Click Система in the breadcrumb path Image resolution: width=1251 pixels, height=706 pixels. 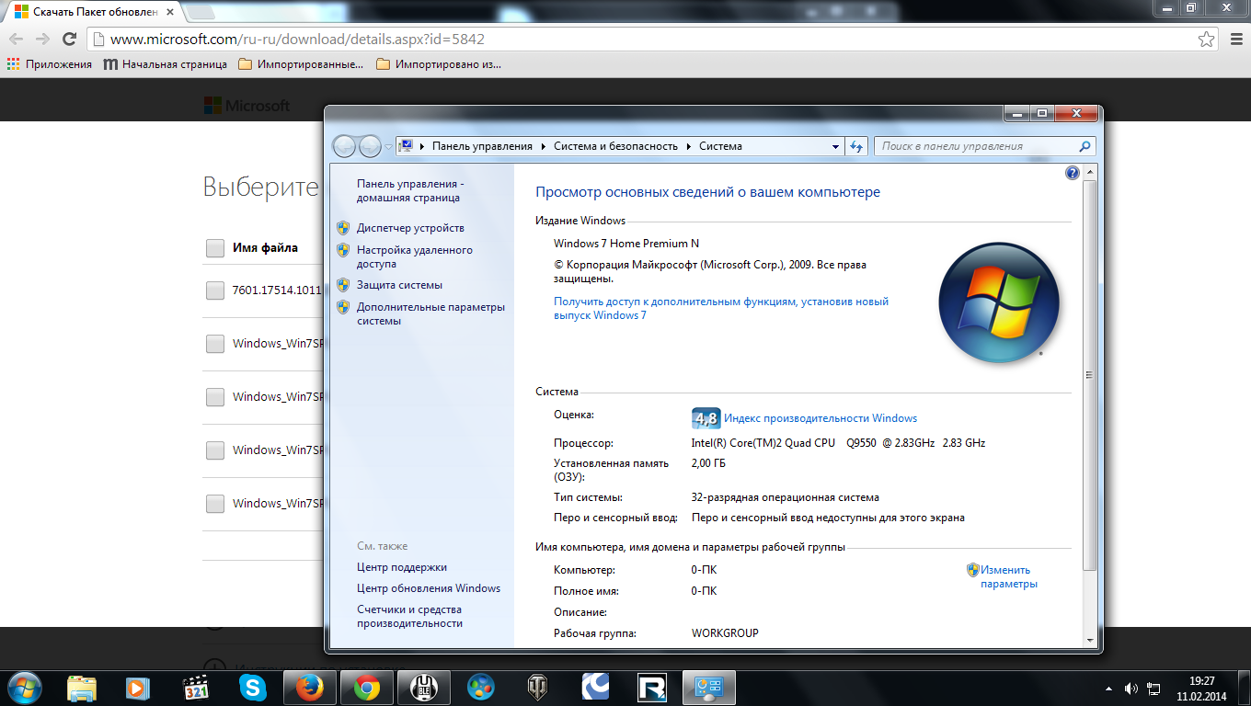click(720, 146)
